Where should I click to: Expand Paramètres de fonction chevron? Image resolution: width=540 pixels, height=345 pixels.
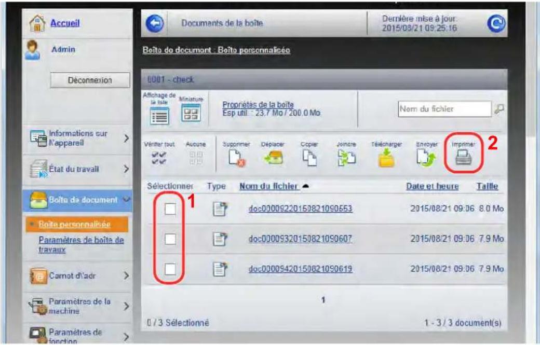[126, 336]
